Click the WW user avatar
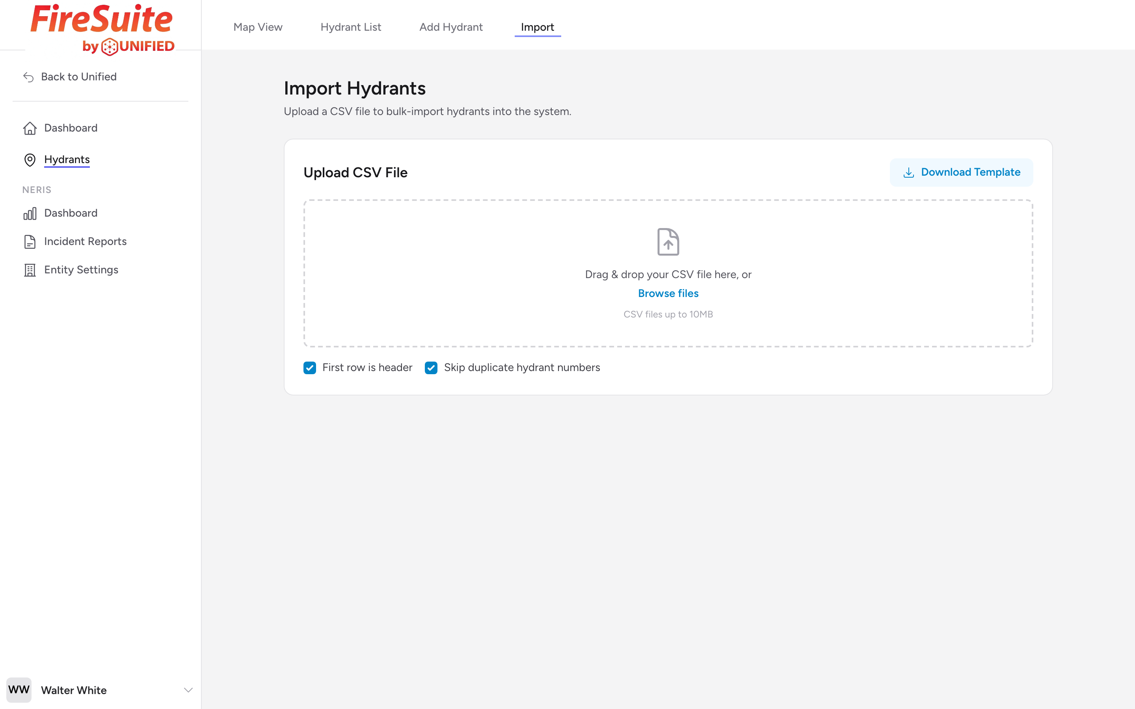This screenshot has width=1135, height=709. coord(19,690)
